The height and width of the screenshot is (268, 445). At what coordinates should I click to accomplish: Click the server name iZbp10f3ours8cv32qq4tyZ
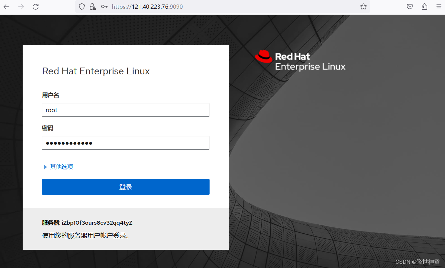coord(97,223)
